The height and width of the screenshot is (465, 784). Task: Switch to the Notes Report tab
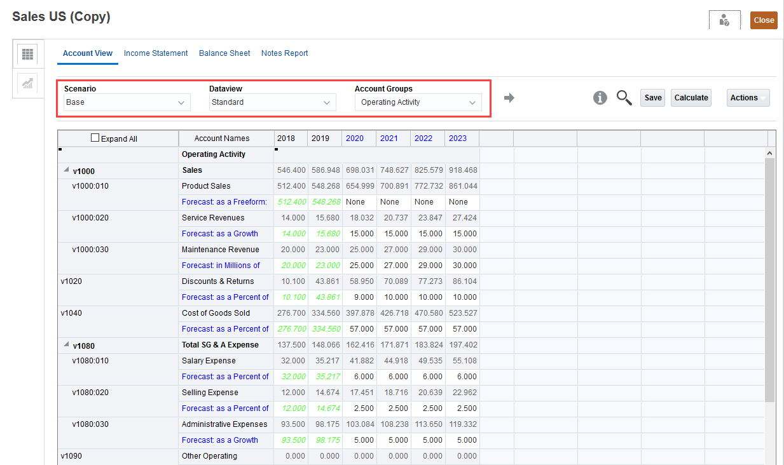point(284,53)
